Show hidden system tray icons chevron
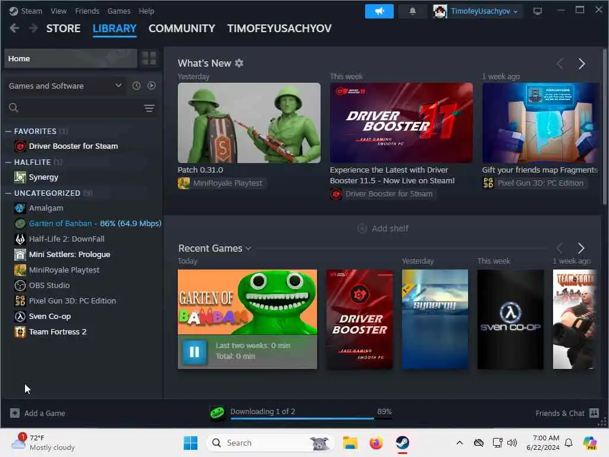The width and height of the screenshot is (609, 457). [x=460, y=443]
